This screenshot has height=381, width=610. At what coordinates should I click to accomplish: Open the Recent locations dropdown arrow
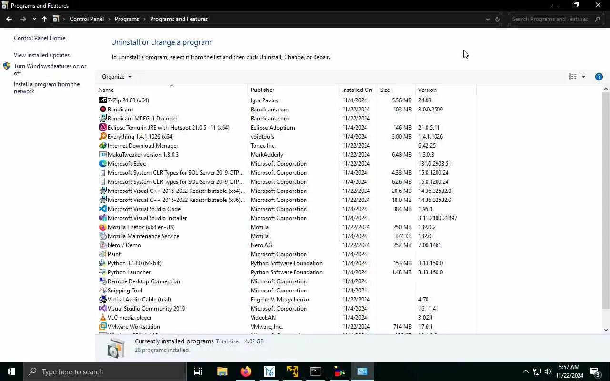pyautogui.click(x=34, y=19)
